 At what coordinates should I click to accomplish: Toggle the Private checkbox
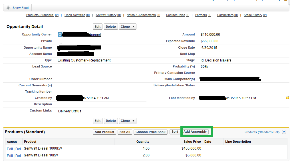click(61, 41)
